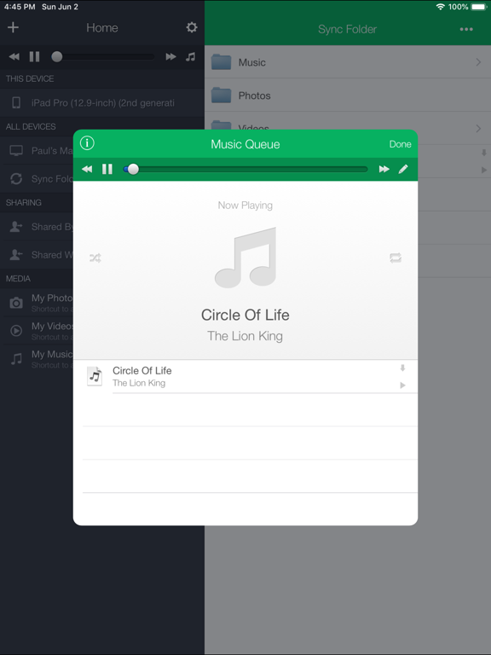Expand Music folder chevron
Viewport: 491px width, 655px height.
coord(478,62)
